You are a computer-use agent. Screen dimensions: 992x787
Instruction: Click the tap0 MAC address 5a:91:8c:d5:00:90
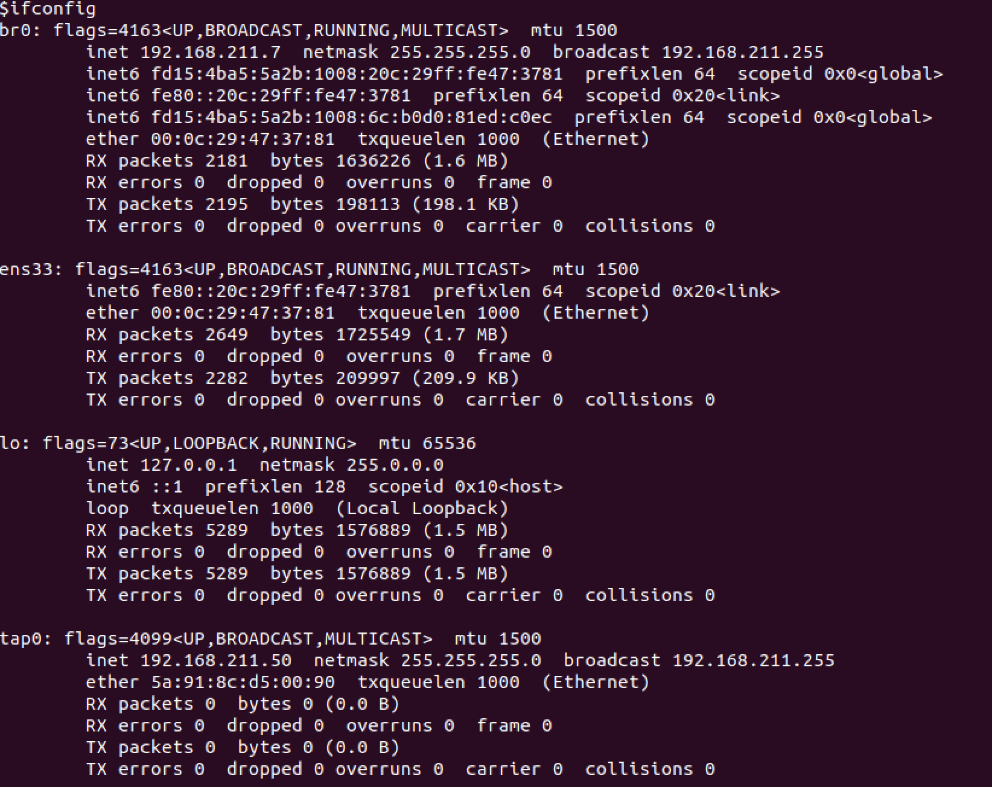click(243, 682)
